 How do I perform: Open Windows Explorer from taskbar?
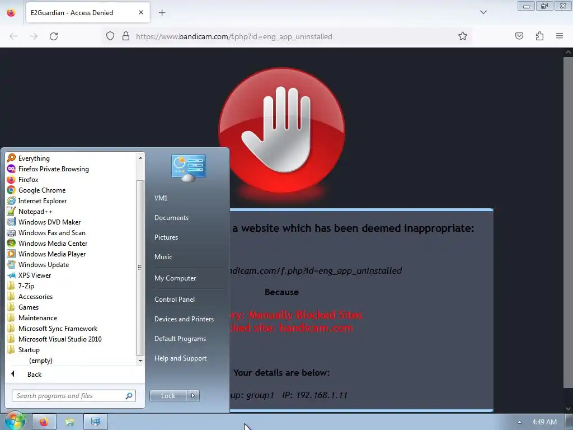coord(69,422)
